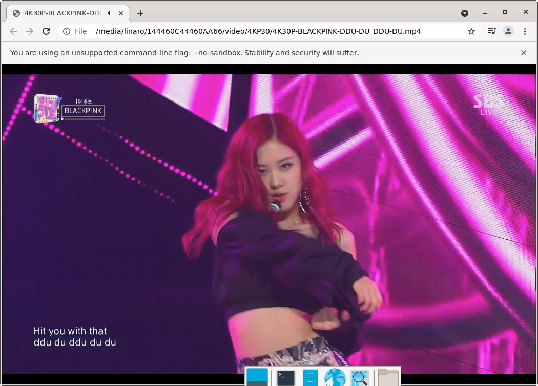Dismiss the unsupported flag warning bar
The image size is (538, 386).
pyautogui.click(x=524, y=53)
